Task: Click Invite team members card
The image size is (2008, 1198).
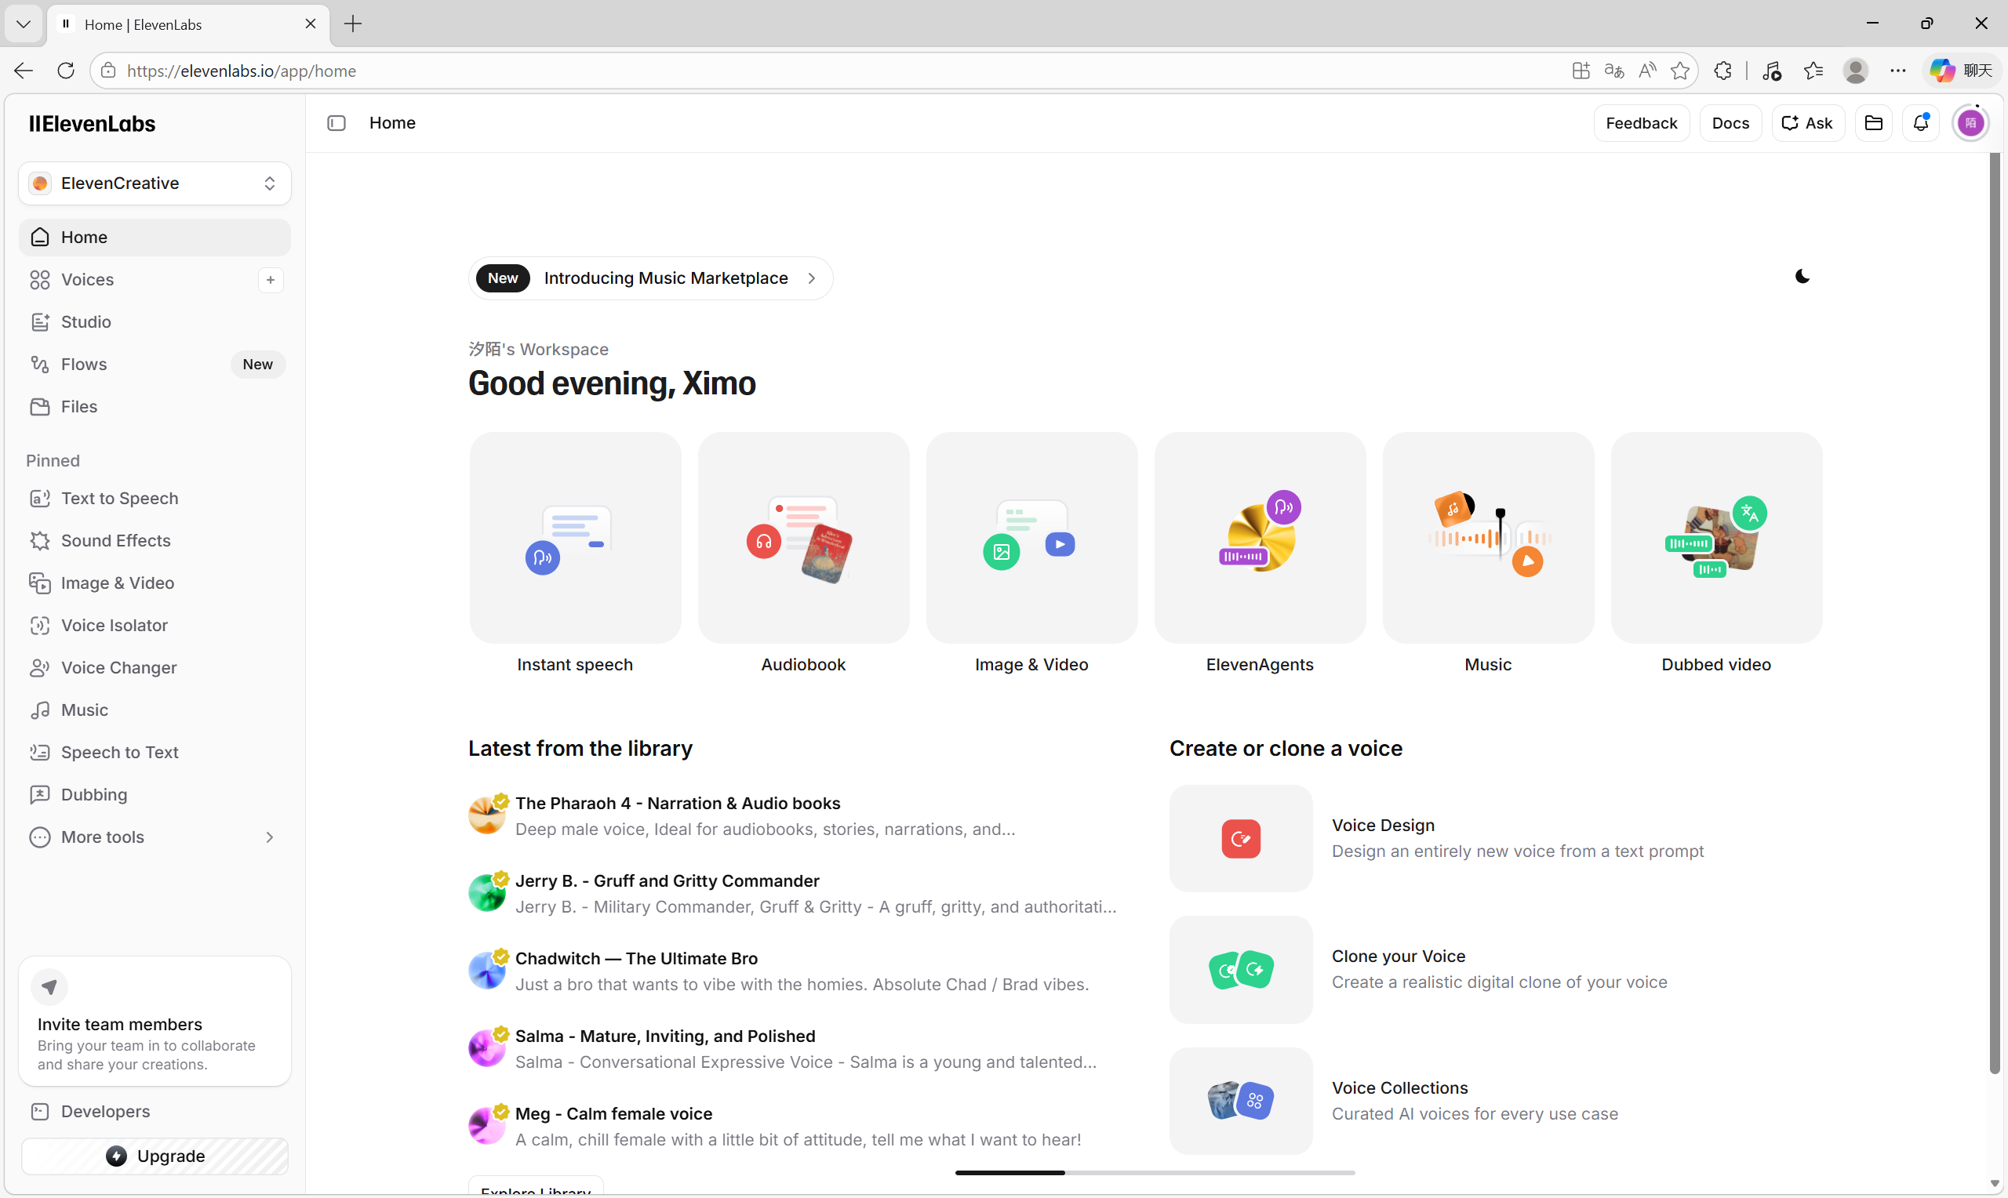Action: point(155,1022)
